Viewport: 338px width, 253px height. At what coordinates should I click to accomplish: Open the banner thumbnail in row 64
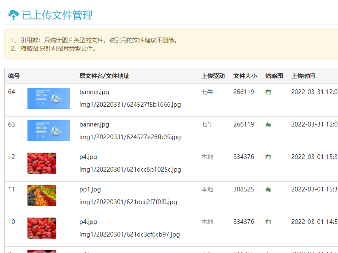pyautogui.click(x=48, y=98)
